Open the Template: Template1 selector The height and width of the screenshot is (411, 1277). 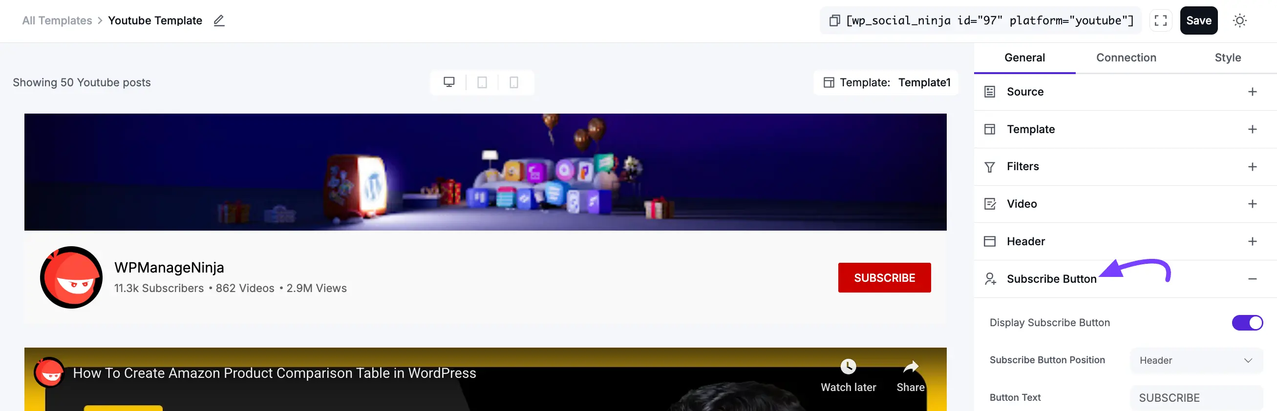(x=886, y=82)
